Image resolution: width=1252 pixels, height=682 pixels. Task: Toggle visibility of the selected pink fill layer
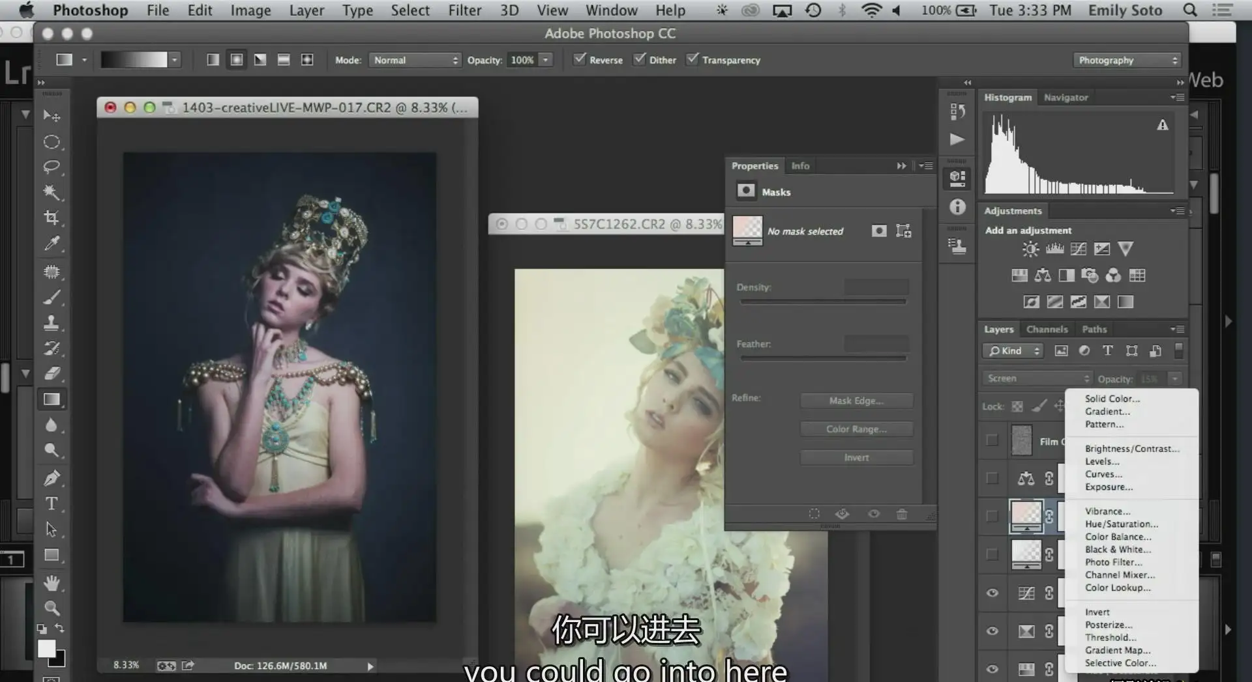pos(992,516)
